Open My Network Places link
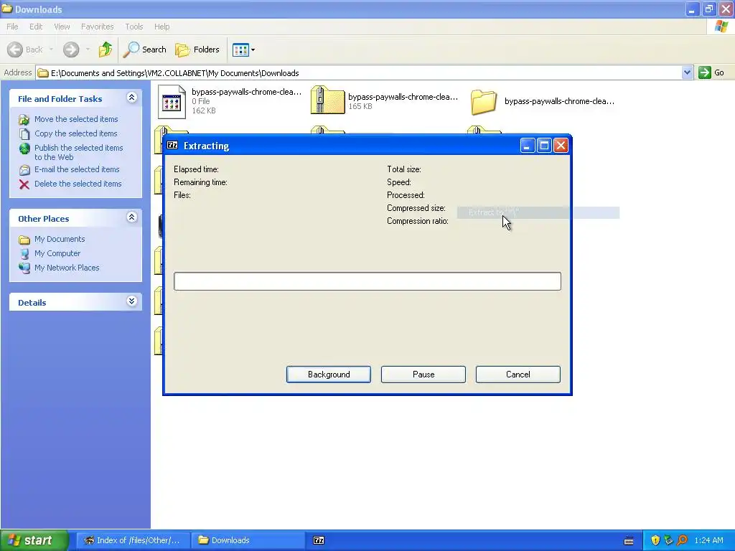 (x=67, y=268)
